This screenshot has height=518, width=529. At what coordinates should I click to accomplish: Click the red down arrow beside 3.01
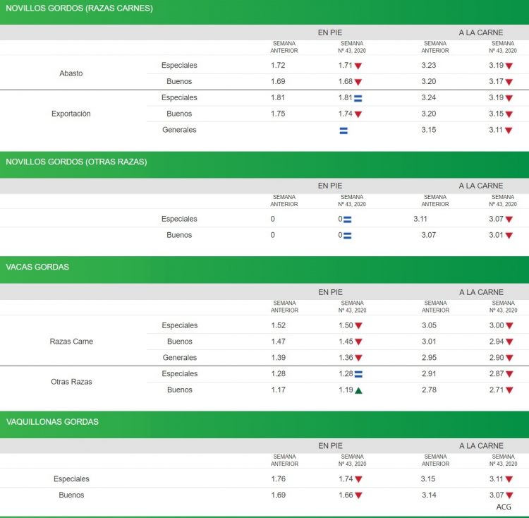[509, 236]
